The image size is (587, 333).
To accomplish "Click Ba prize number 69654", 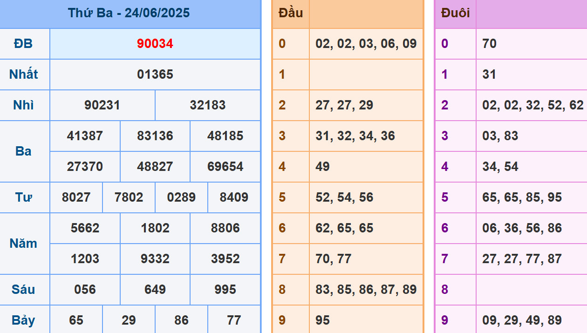I will pos(225,167).
